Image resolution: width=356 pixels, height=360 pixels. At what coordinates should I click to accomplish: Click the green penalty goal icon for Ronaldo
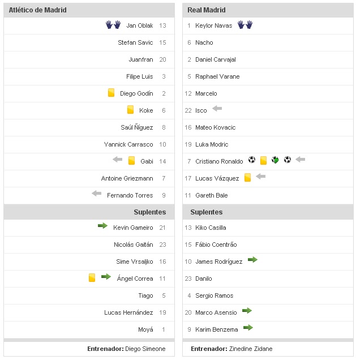pos(275,160)
